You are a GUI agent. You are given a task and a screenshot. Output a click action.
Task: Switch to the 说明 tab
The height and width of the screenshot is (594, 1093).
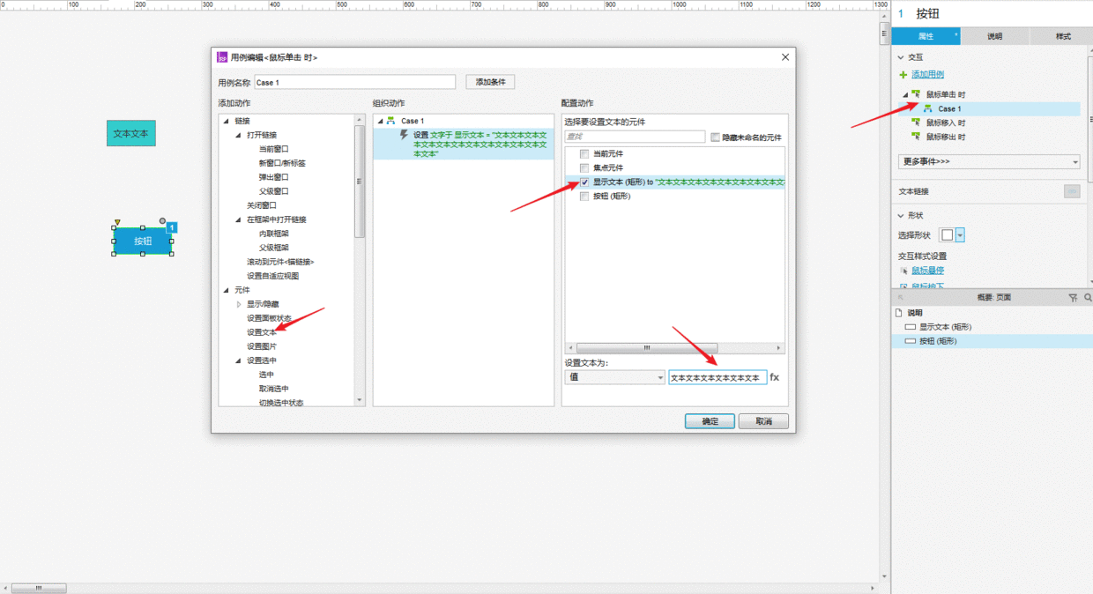click(x=994, y=36)
